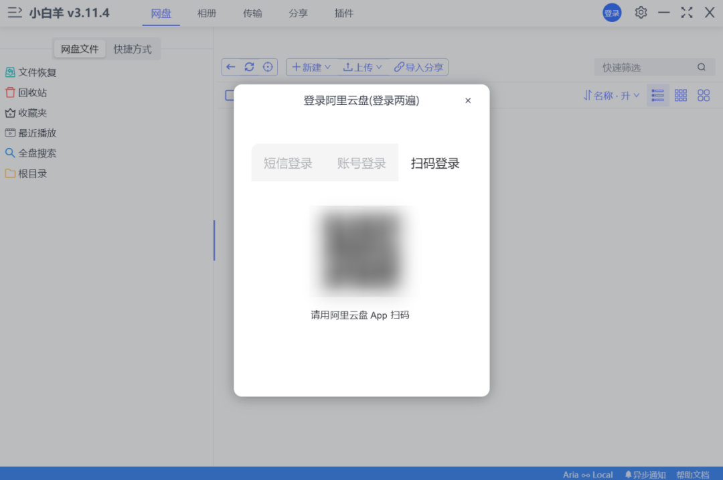Open the 名称·升 sort dropdown
Screen dimensions: 723x480
click(611, 96)
